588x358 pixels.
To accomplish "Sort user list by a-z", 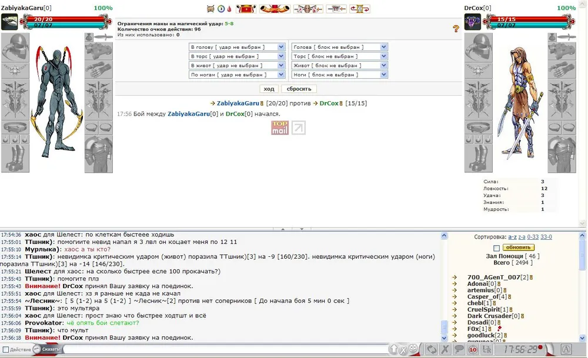I will click(x=512, y=237).
